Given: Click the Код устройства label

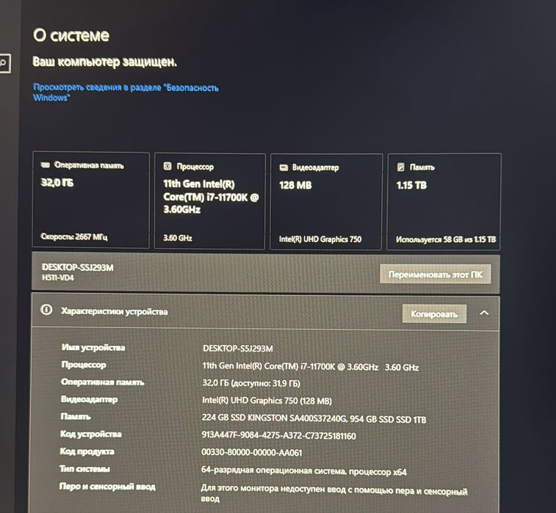Looking at the screenshot, I should pyautogui.click(x=91, y=434).
